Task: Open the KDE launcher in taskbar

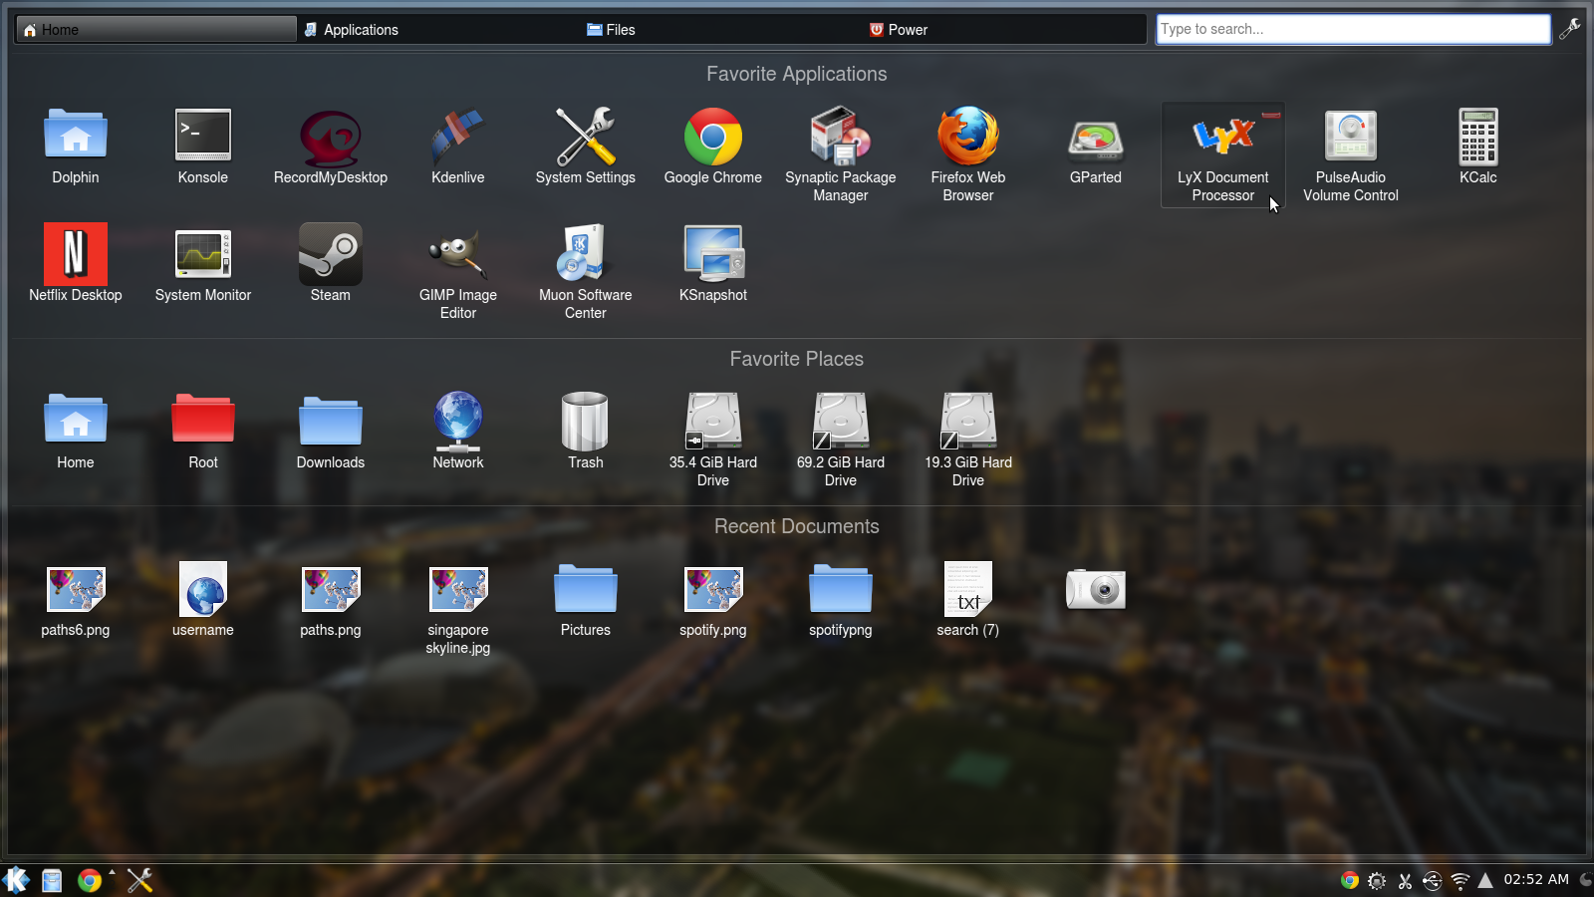Action: click(x=16, y=880)
